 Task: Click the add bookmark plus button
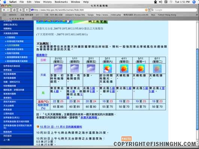(x=27, y=10)
